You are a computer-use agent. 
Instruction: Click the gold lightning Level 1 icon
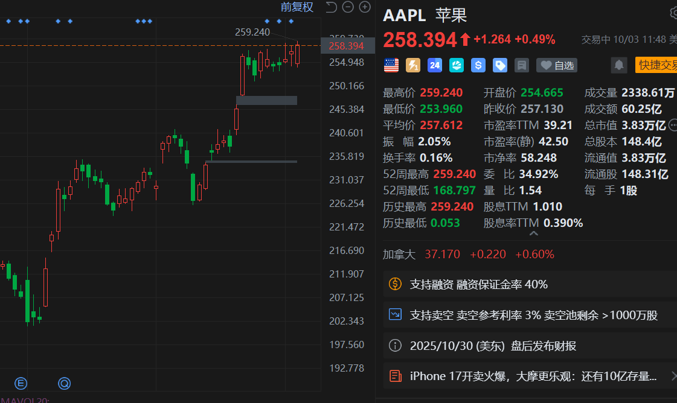[413, 65]
